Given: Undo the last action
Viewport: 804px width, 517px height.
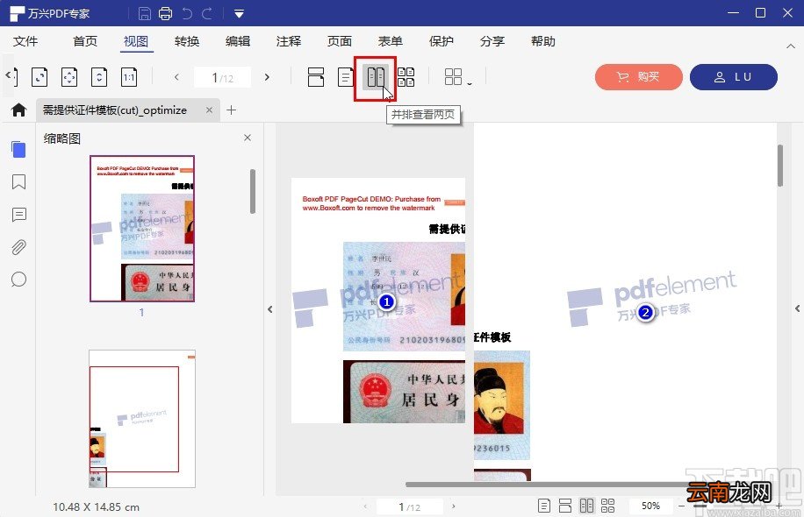Looking at the screenshot, I should tap(187, 13).
